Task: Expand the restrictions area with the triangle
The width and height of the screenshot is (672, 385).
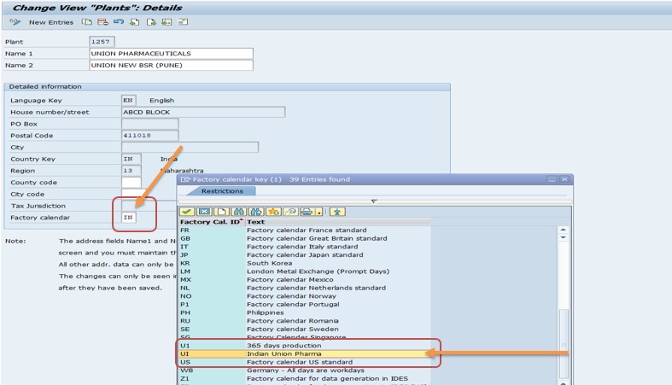Action: coord(373,201)
